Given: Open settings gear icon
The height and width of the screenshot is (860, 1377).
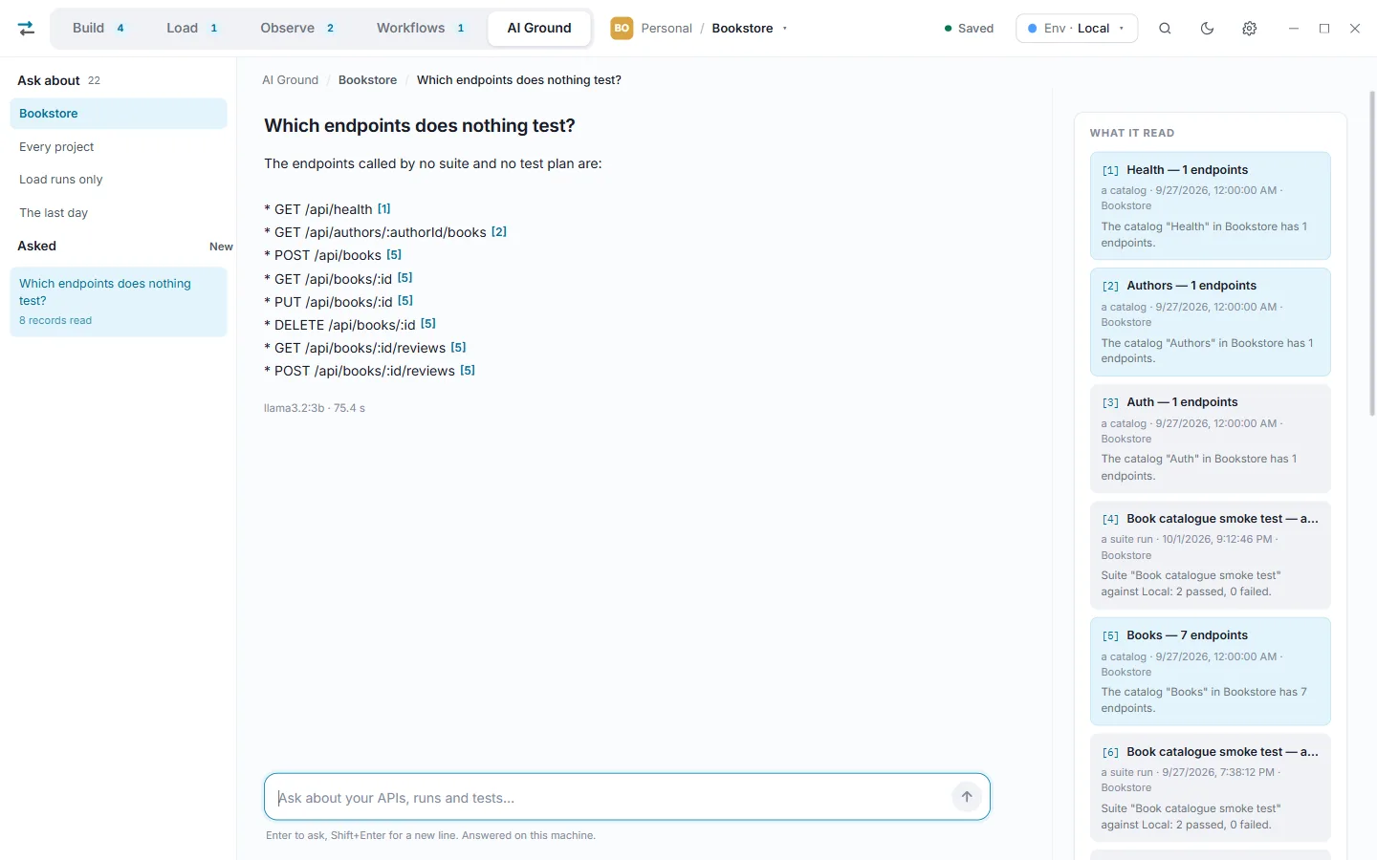Looking at the screenshot, I should point(1249,29).
